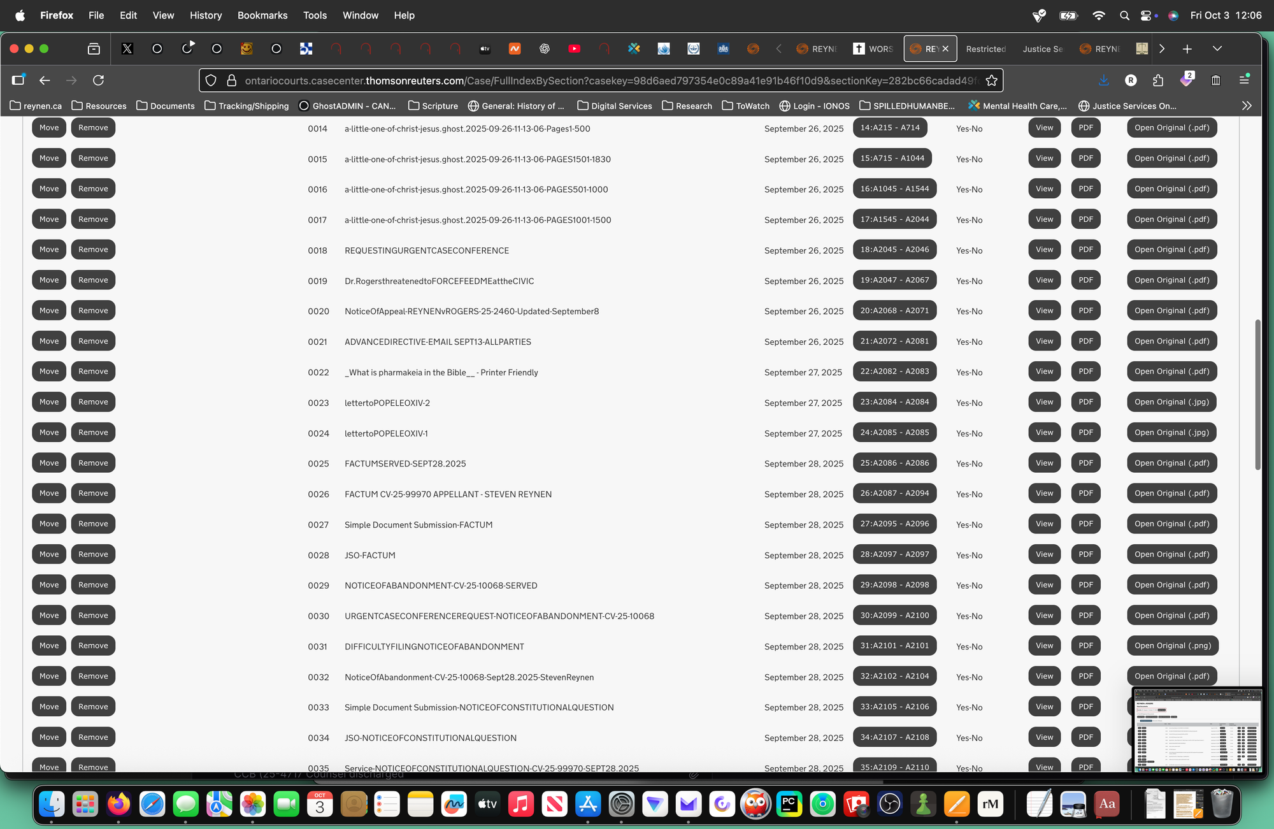Bookmark page with the star icon
Viewport: 1274px width, 829px height.
point(991,80)
